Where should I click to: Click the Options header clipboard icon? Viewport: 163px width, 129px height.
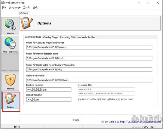[x=27, y=23]
